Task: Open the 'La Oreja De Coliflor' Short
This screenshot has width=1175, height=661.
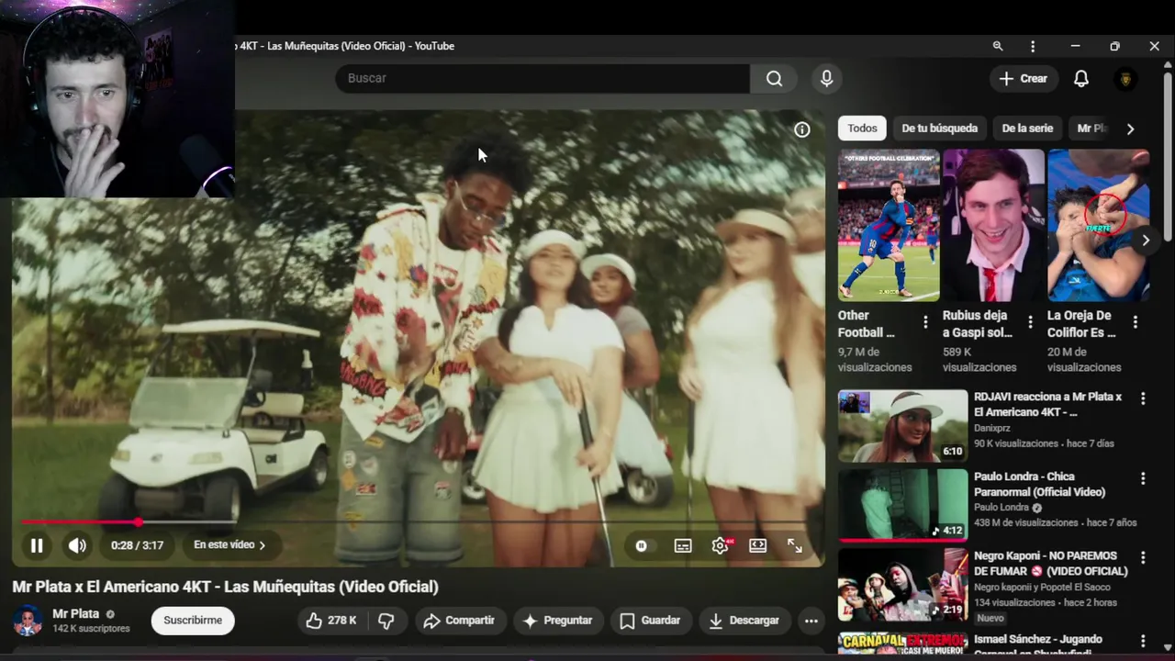Action: pyautogui.click(x=1098, y=225)
